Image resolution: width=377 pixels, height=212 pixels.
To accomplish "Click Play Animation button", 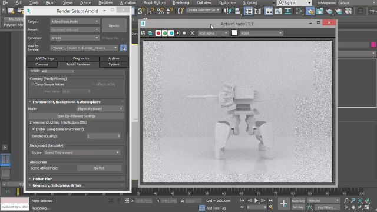I will [256, 200].
